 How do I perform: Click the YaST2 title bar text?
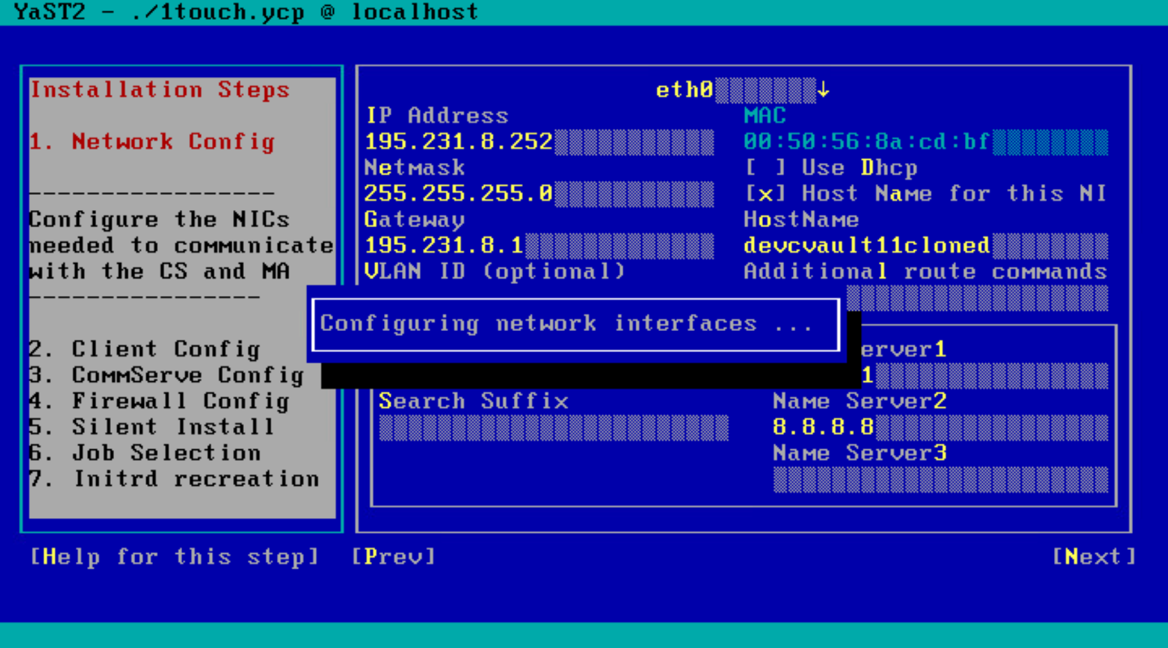pos(246,12)
